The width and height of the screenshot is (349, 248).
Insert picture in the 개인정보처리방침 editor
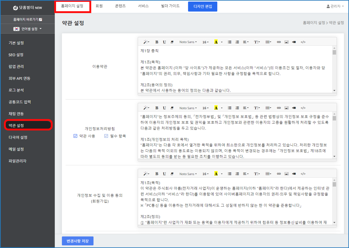286,108
